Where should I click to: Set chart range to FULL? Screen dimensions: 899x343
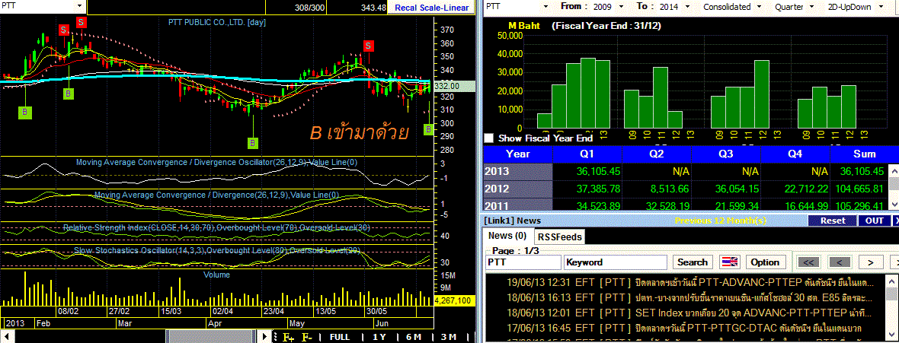(x=340, y=337)
